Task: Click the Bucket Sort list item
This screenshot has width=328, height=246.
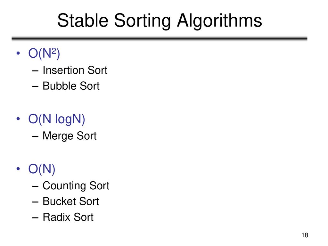Action: pyautogui.click(x=71, y=201)
